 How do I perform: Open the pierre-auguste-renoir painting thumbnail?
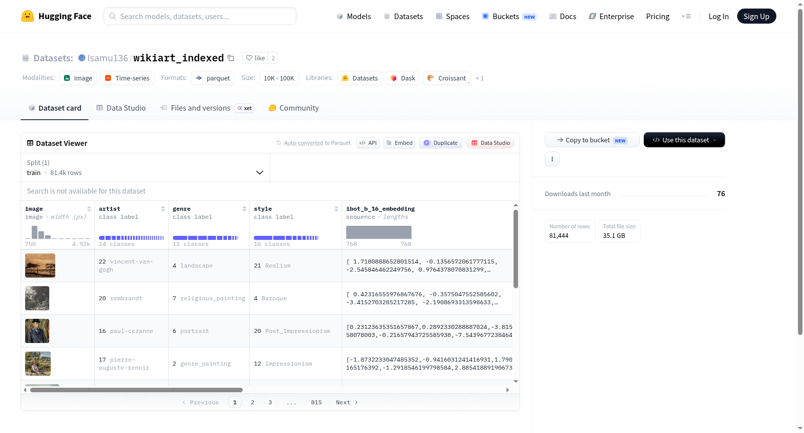point(38,364)
